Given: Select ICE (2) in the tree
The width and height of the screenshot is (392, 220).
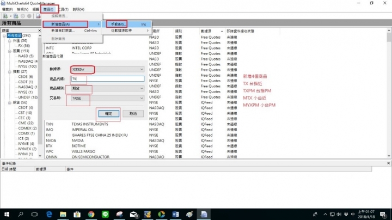Looking at the screenshot, I should 23,138.
